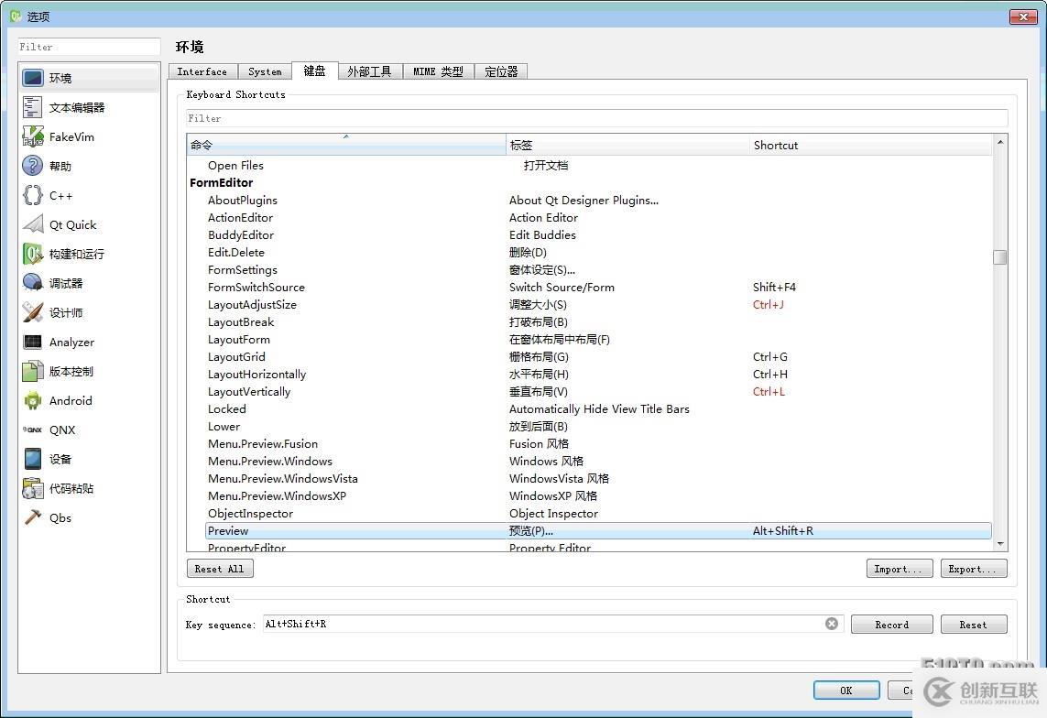The image size is (1047, 718).
Task: Select the Analyzer sidebar icon
Action: [70, 341]
